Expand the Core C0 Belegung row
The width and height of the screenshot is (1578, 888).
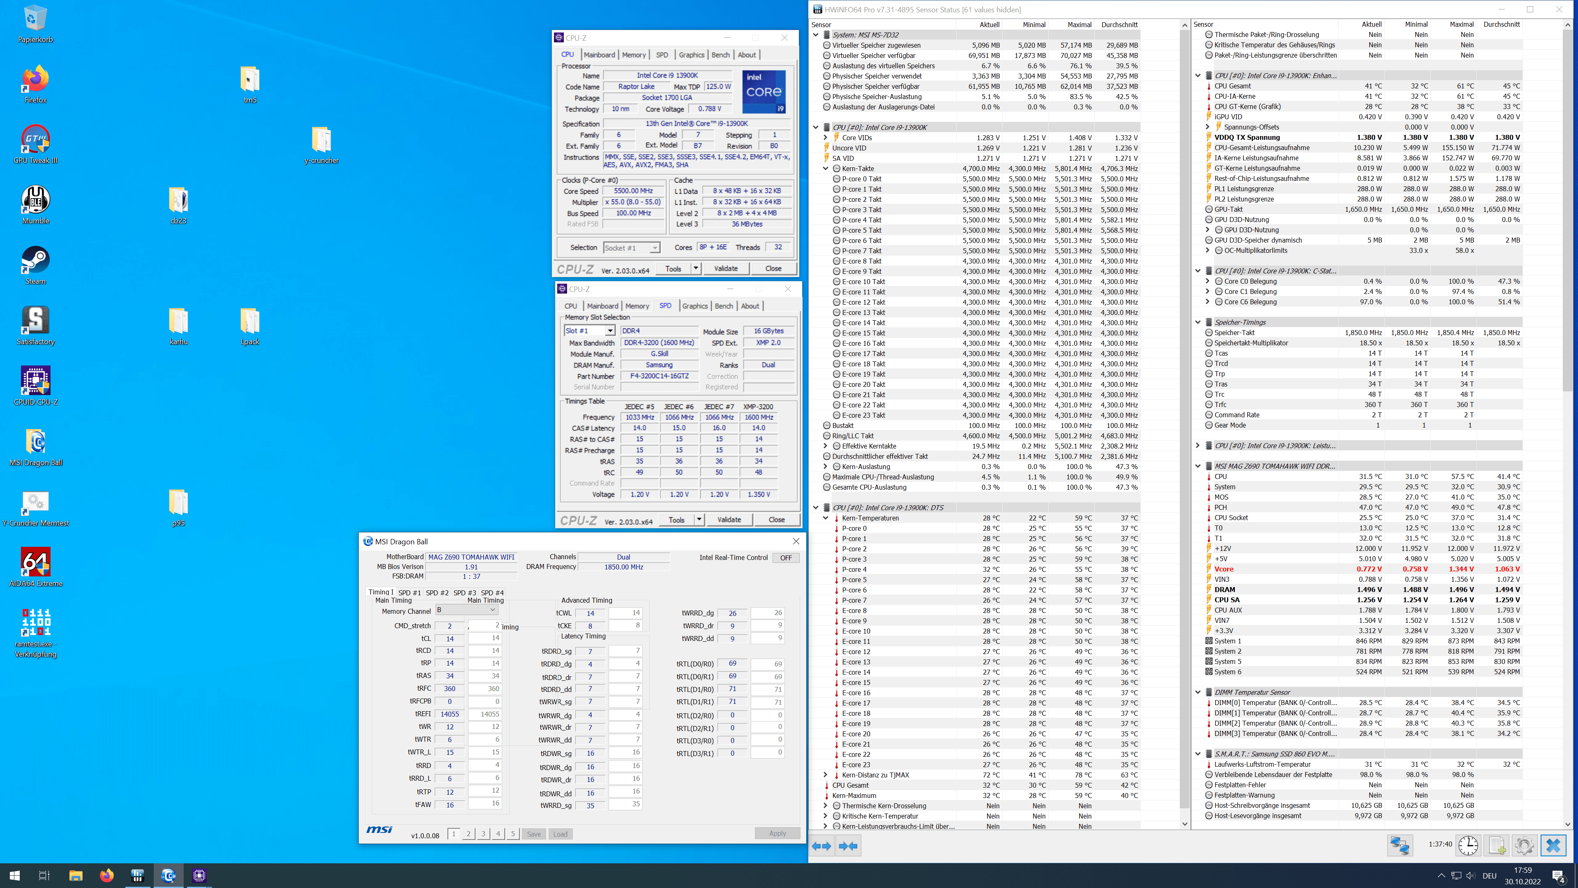1208,281
